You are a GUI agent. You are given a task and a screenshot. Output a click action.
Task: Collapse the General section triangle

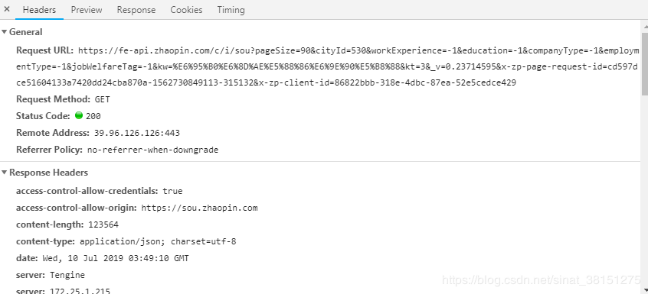coord(5,32)
